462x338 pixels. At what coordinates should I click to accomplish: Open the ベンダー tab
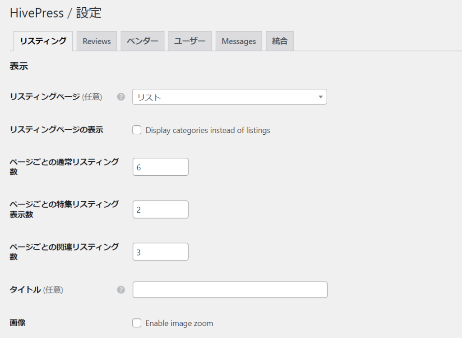tap(143, 41)
